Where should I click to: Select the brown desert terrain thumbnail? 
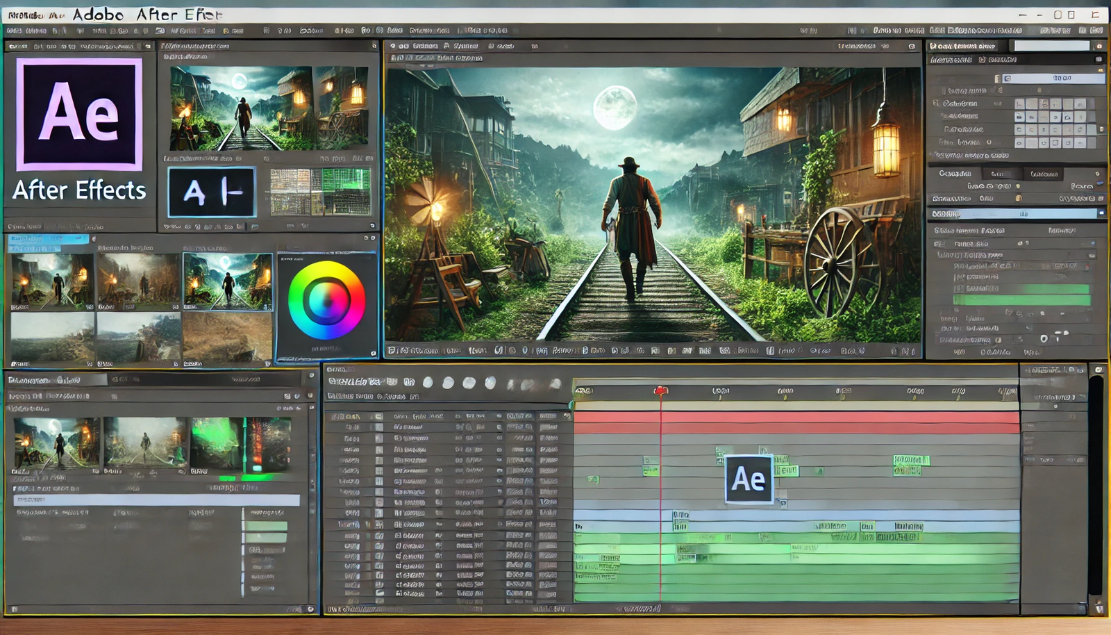click(227, 339)
